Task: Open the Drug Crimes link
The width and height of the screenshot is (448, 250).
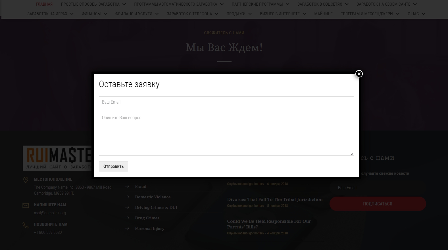Action: 147,218
